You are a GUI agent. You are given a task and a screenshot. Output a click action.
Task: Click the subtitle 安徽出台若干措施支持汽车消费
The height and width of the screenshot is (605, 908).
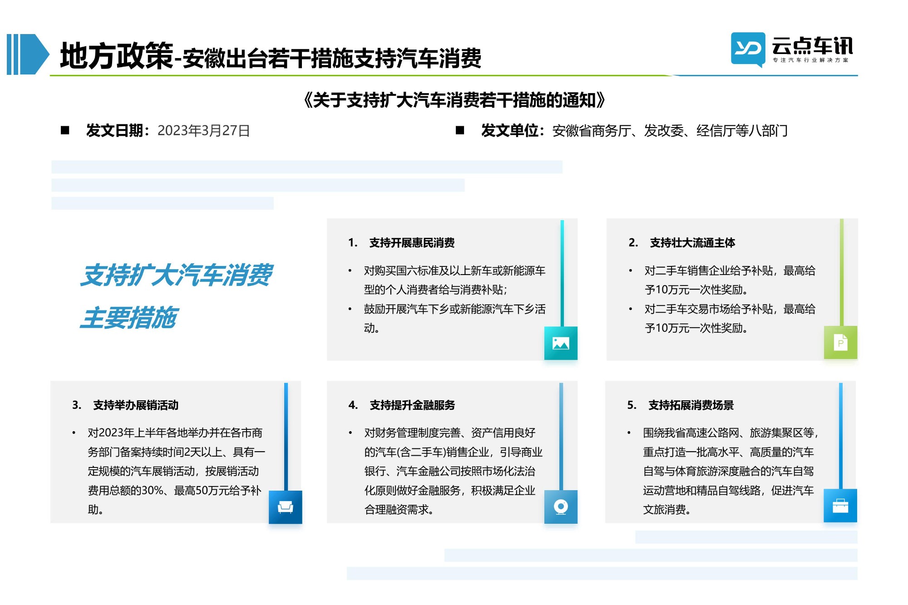332,58
